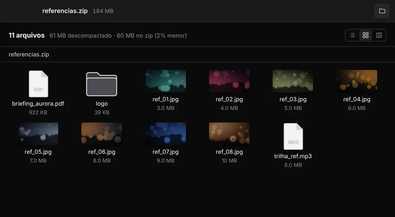Click the 4.0 MB size label
Viewport: 395px width, 217px height.
tap(229, 108)
